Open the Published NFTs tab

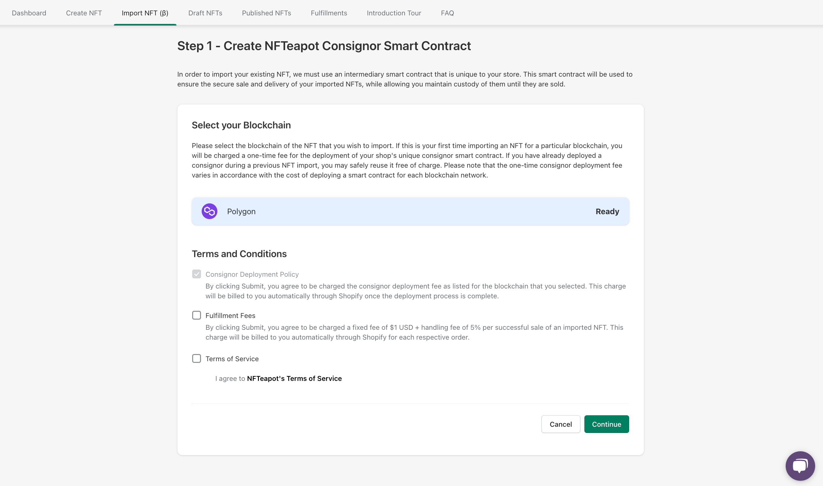point(266,13)
